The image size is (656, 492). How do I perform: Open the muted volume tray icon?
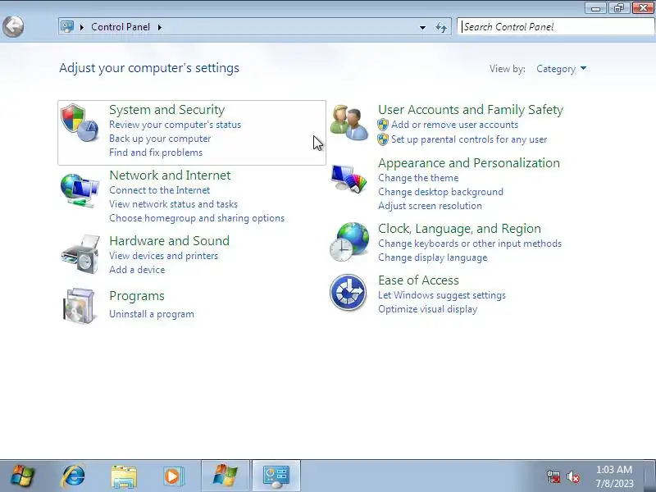pos(572,477)
